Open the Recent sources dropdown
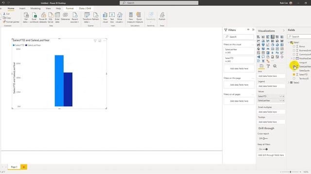311x174 pixels. (x=74, y=17)
